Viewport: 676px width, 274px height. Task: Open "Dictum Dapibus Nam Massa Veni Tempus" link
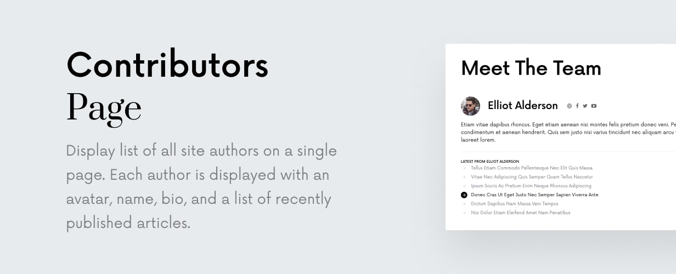pyautogui.click(x=514, y=204)
